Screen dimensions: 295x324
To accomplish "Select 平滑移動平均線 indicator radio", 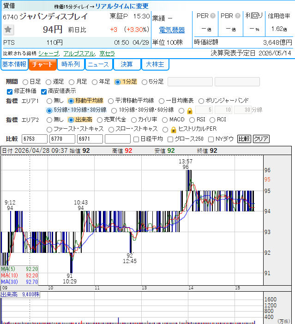I will pyautogui.click(x=111, y=101).
